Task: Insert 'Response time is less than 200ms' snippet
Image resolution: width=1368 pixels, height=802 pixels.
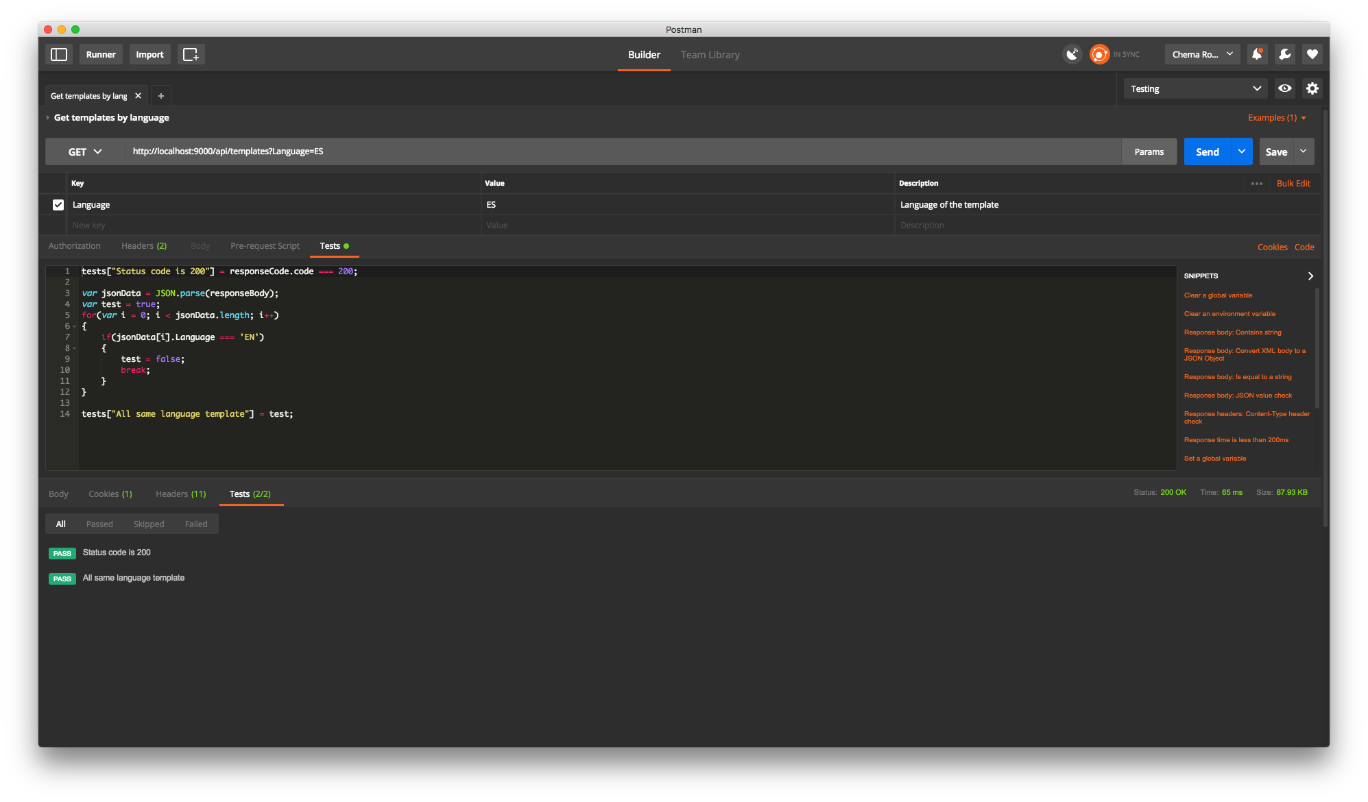Action: tap(1236, 440)
